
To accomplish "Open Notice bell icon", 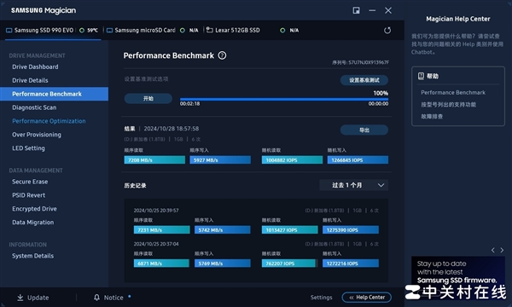I will (x=96, y=298).
